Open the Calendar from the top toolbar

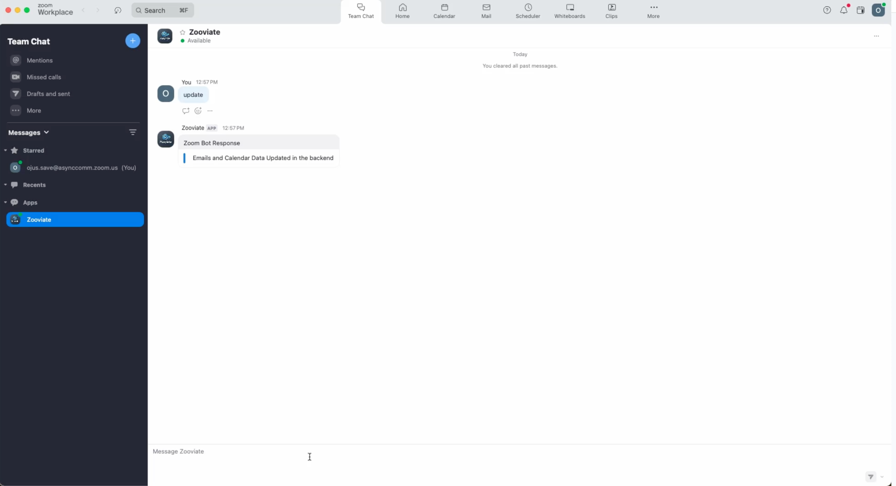[x=444, y=11]
